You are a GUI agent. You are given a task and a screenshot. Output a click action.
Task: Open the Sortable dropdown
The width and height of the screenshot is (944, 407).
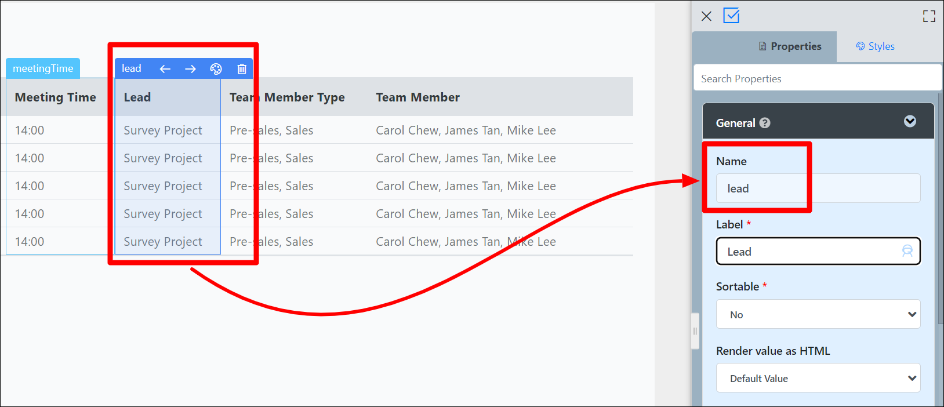click(x=818, y=314)
